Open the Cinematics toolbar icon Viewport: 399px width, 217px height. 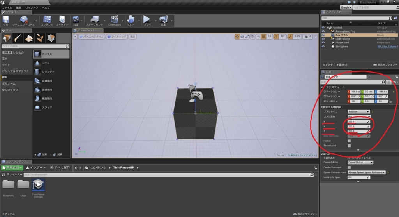115,21
